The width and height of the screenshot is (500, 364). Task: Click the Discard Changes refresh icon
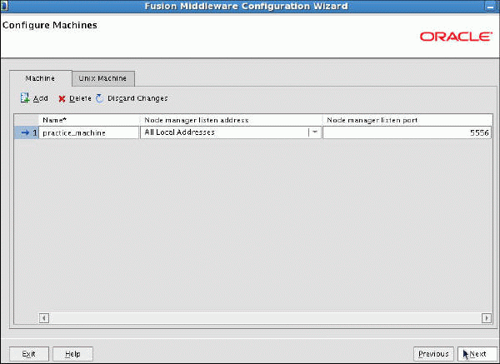[x=100, y=98]
